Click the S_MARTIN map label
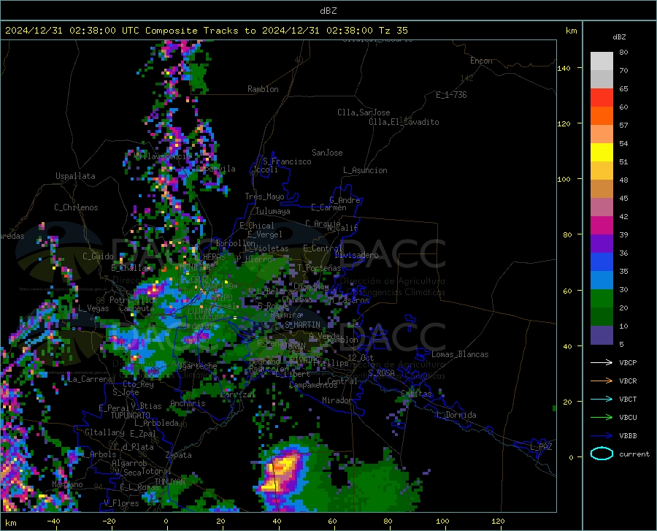The image size is (657, 531). click(302, 325)
